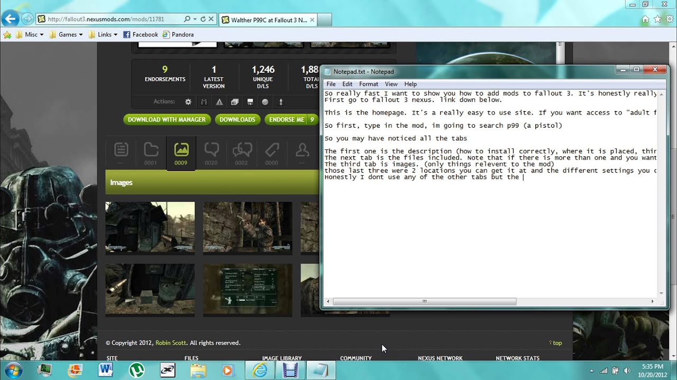Open uTorrent from taskbar
The height and width of the screenshot is (380, 677).
pyautogui.click(x=137, y=370)
